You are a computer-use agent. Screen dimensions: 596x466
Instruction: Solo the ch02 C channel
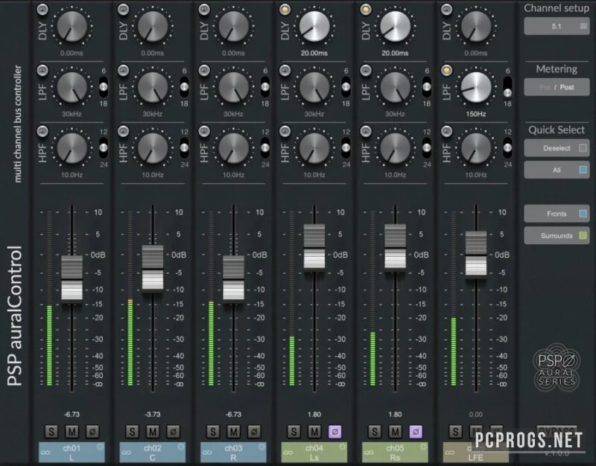click(x=132, y=432)
